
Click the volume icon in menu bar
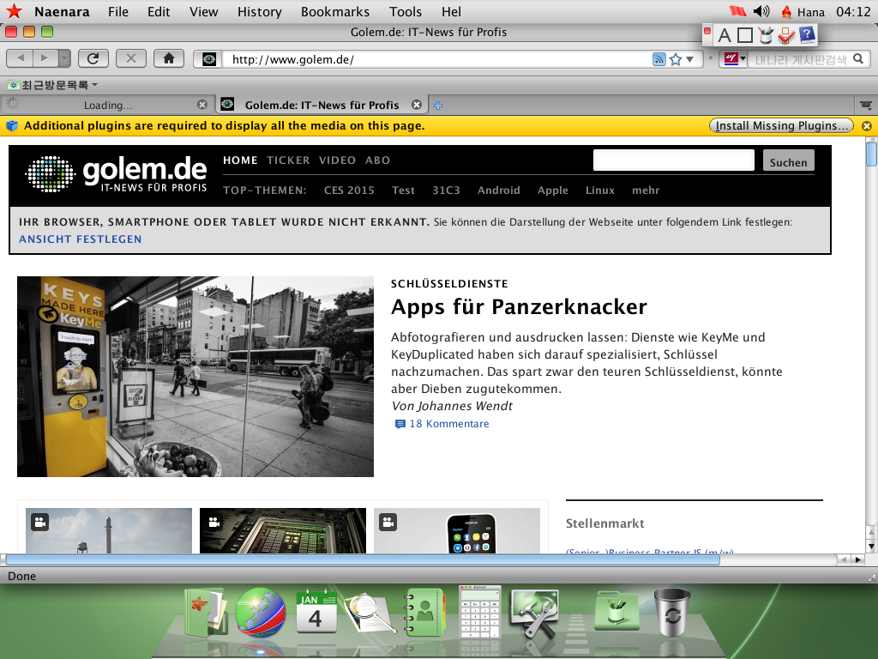761,11
